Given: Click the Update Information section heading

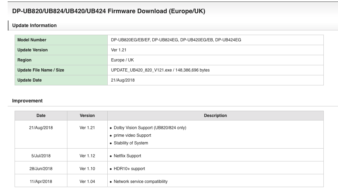Looking at the screenshot, I should point(34,25).
